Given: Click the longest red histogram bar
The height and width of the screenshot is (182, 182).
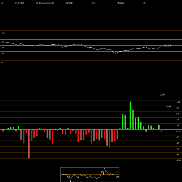Looking at the screenshot, I should 29,144.
